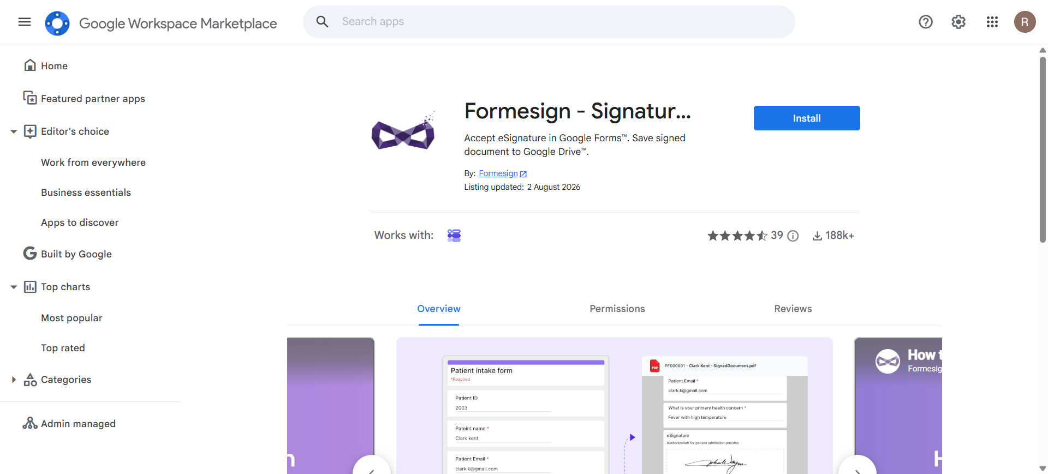Viewport: 1048px width, 474px height.
Task: Open Work from everywhere
Action: pos(93,163)
